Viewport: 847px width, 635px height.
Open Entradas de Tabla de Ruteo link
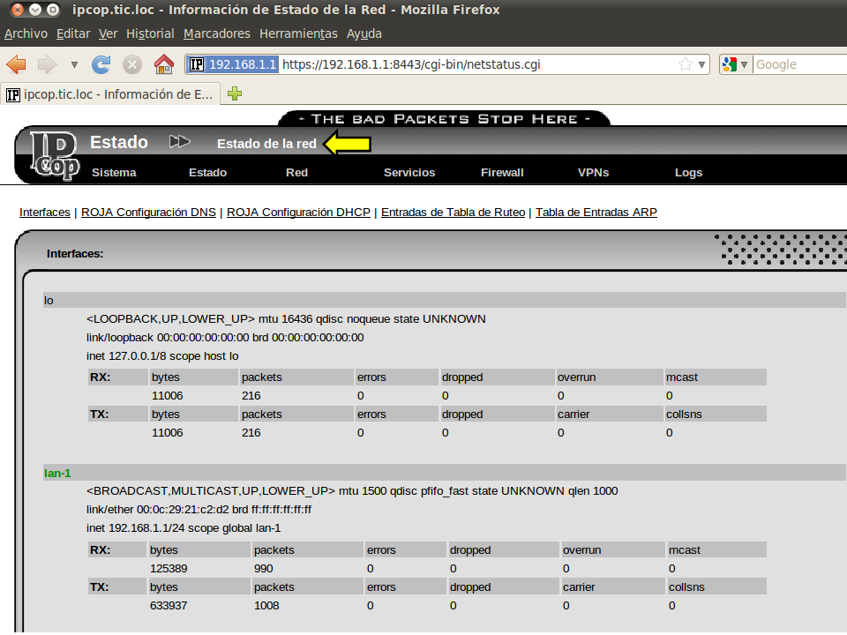[x=453, y=213]
